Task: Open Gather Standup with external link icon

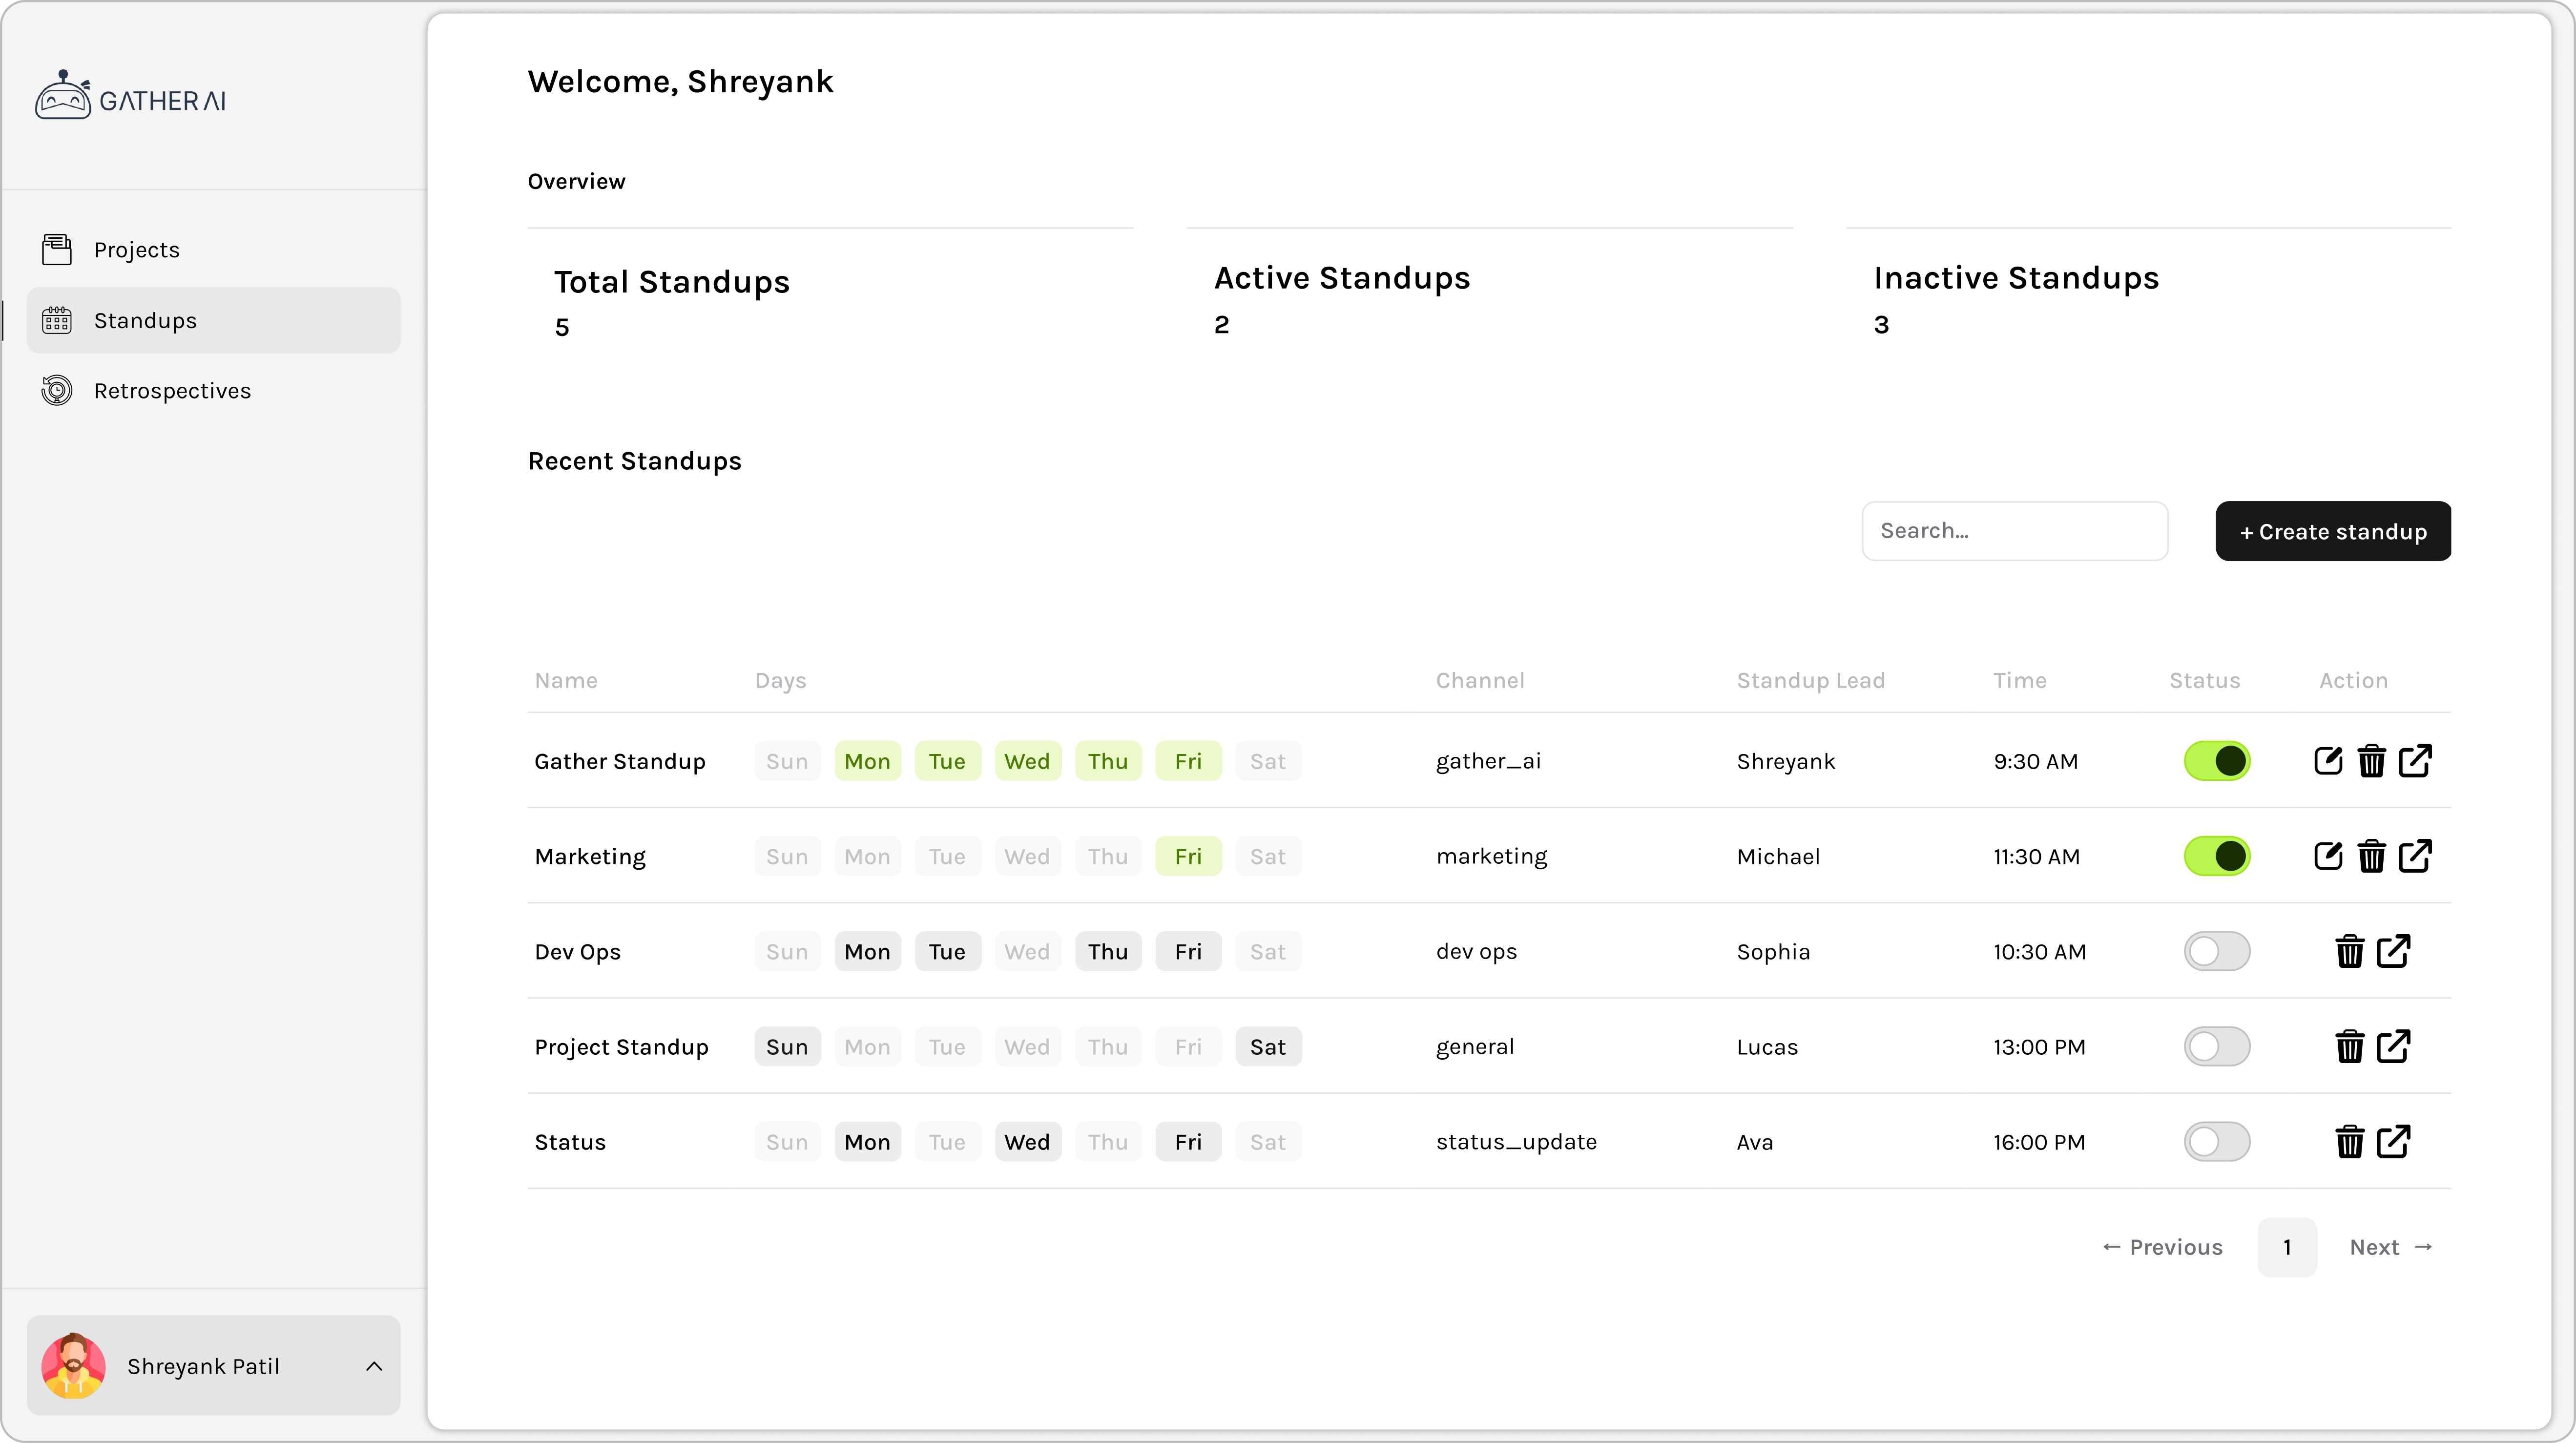Action: pyautogui.click(x=2415, y=761)
